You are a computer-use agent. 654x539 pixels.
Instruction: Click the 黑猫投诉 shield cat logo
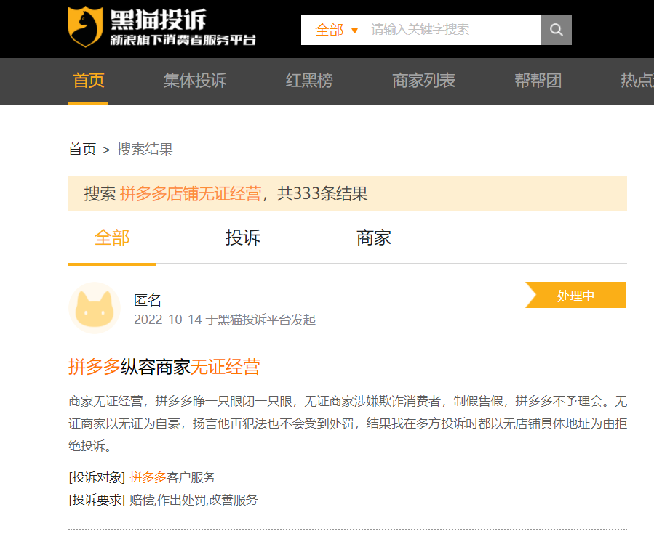tap(86, 27)
